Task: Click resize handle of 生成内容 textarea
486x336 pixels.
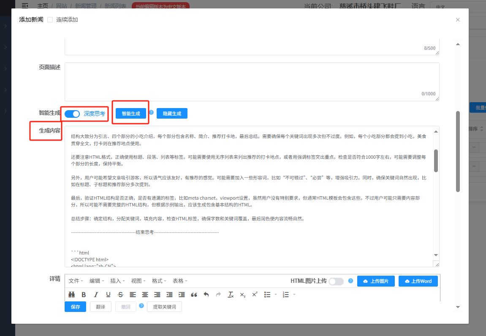Action: 437,264
